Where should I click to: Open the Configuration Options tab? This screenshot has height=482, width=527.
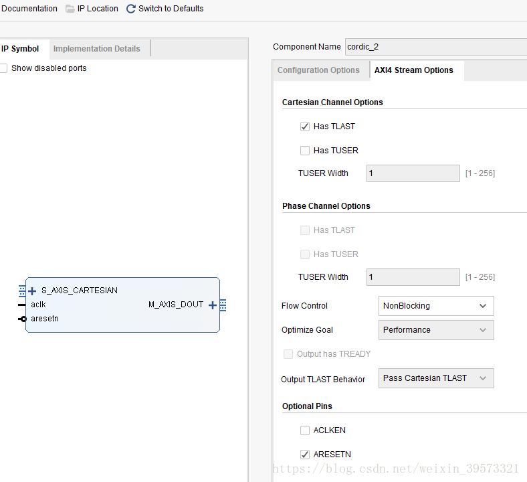318,70
